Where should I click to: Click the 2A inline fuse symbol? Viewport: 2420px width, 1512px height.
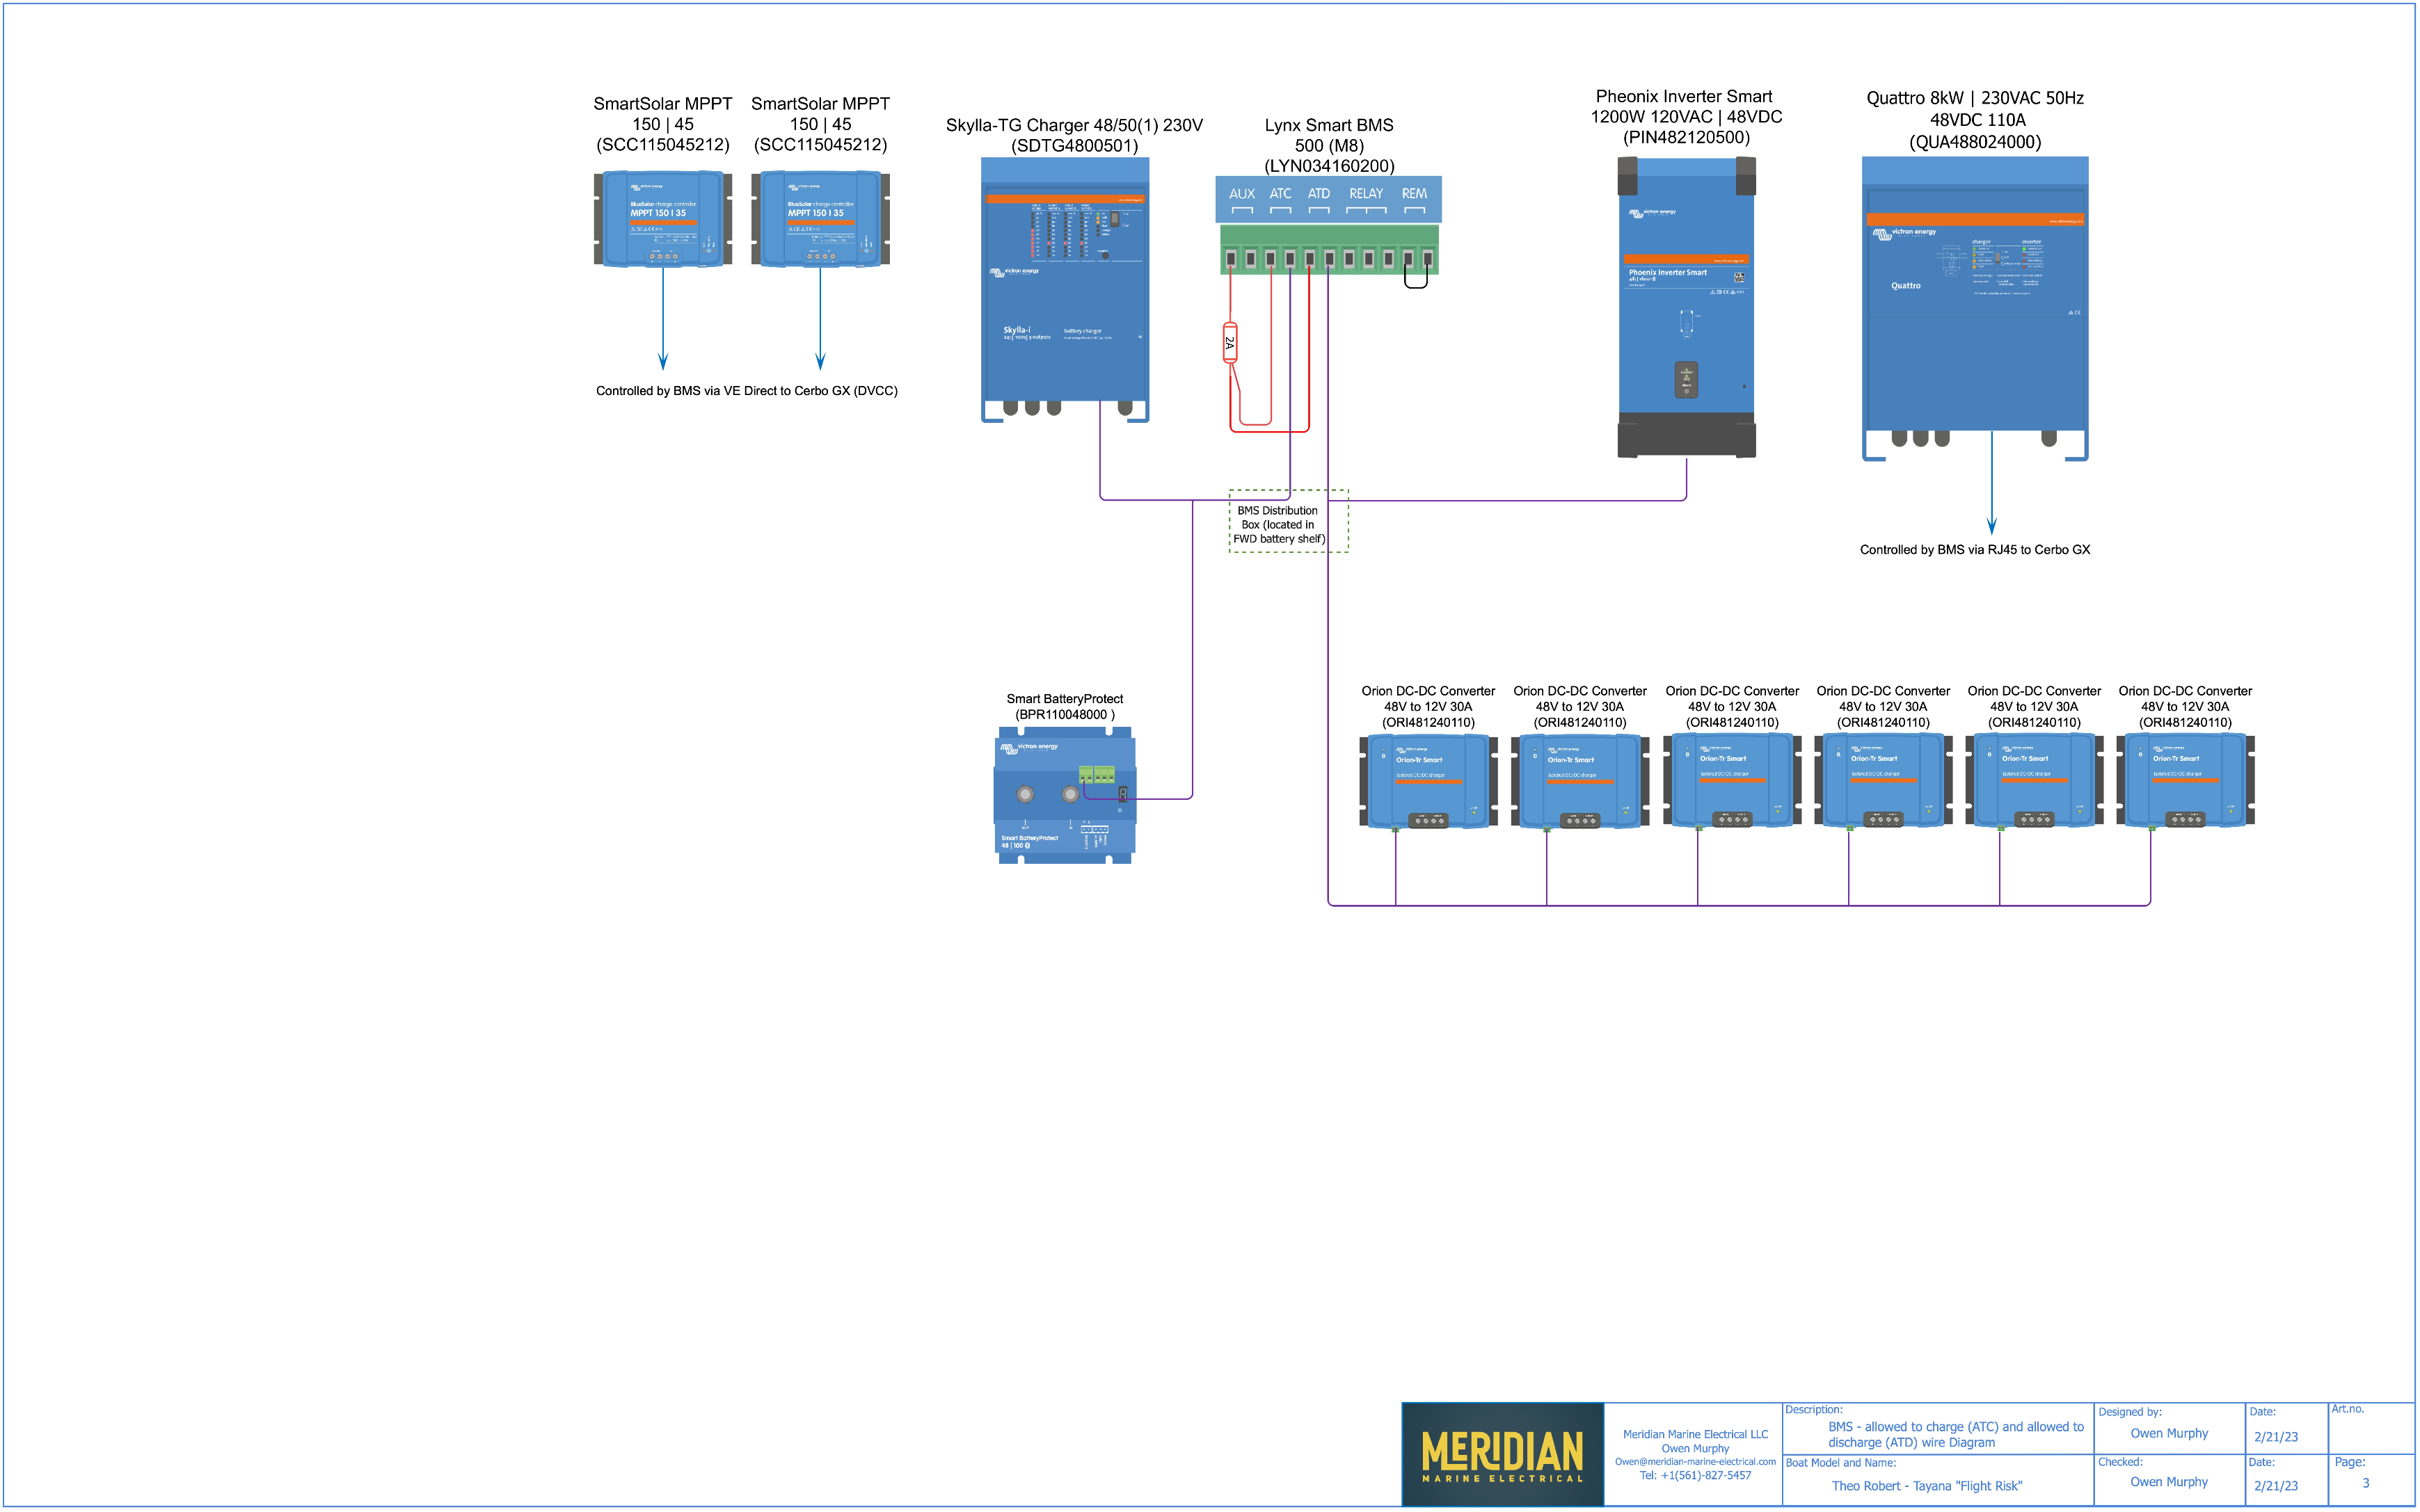click(x=1229, y=342)
